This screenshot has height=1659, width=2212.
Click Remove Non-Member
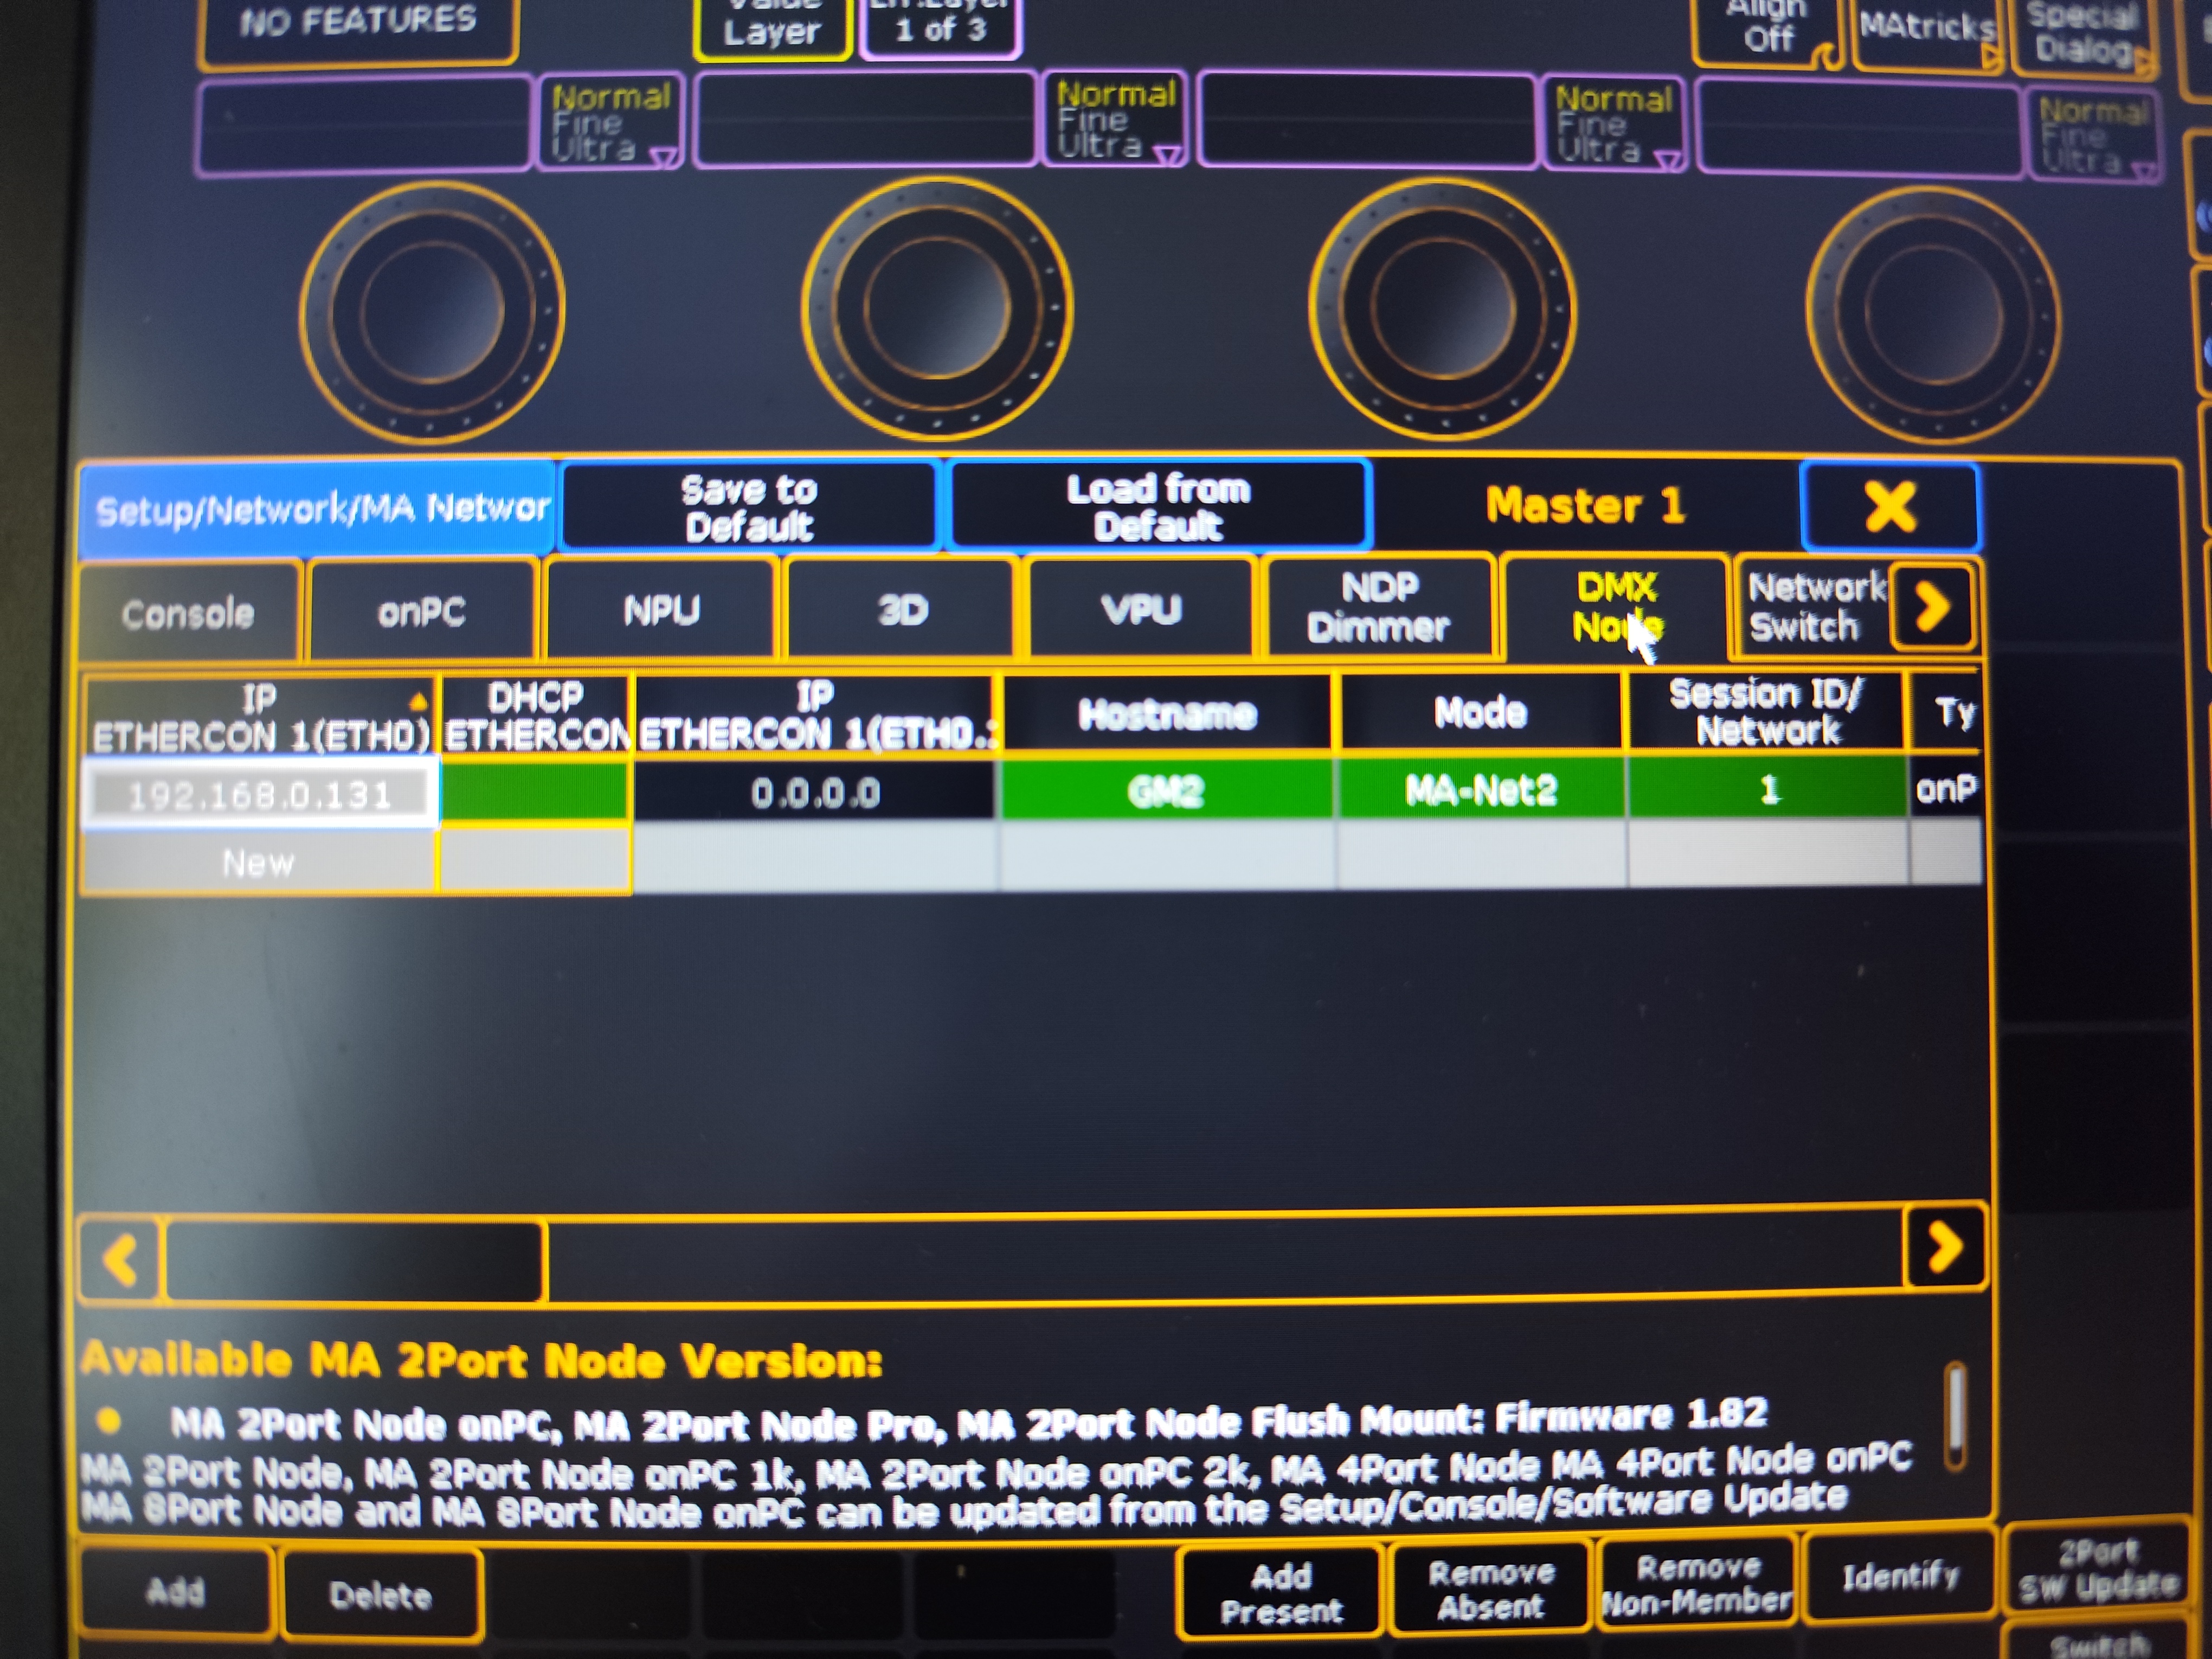1697,1584
